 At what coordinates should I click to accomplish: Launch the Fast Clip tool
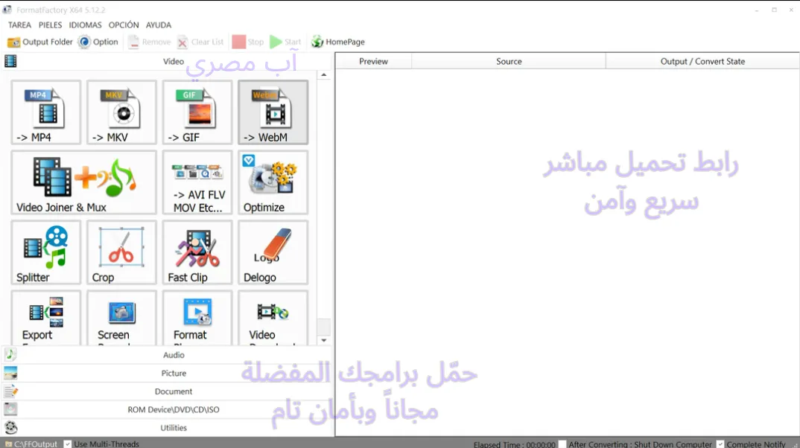(197, 252)
